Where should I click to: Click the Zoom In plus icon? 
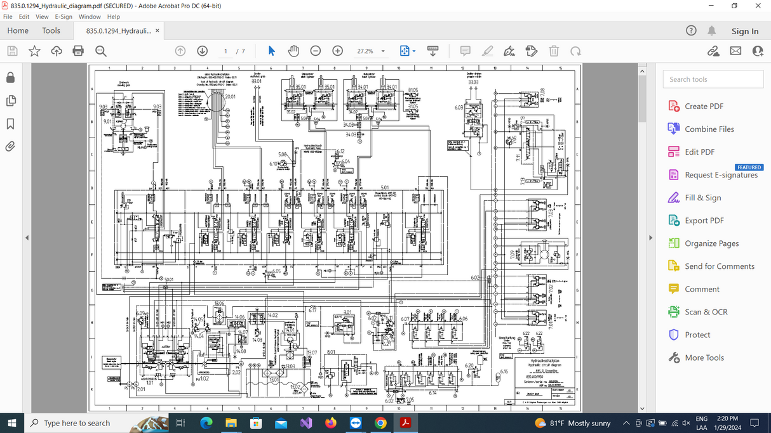(x=338, y=51)
